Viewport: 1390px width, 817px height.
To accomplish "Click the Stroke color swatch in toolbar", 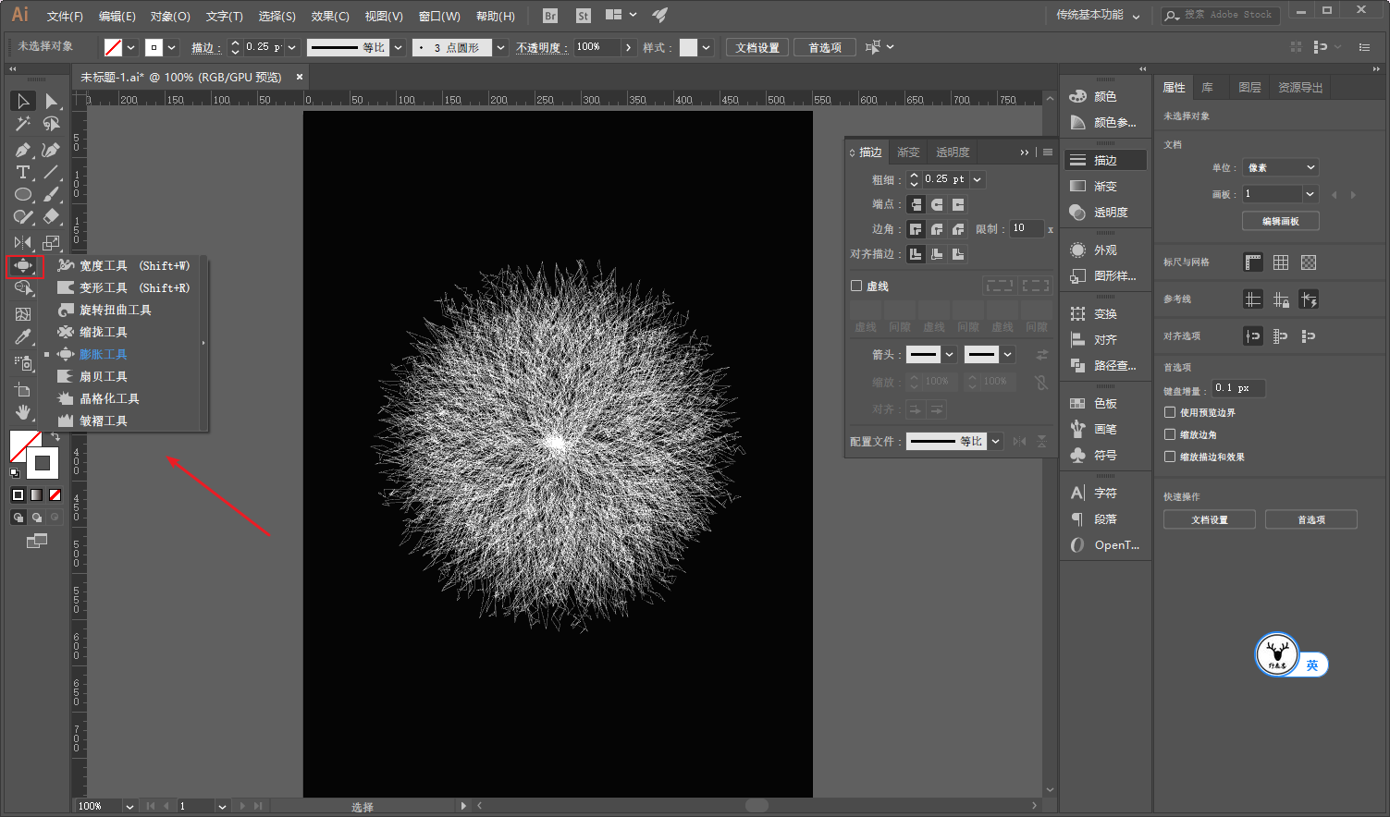I will [43, 463].
